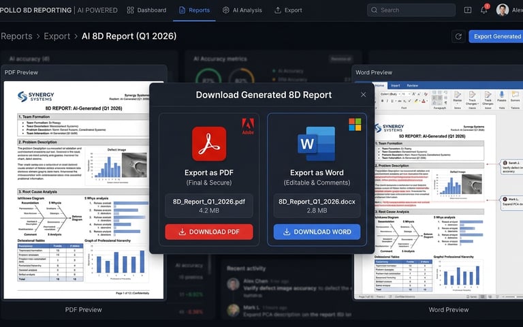Image resolution: width=523 pixels, height=327 pixels.
Task: Toggle strikethrough in Word preview ribbon
Action: pos(399,101)
